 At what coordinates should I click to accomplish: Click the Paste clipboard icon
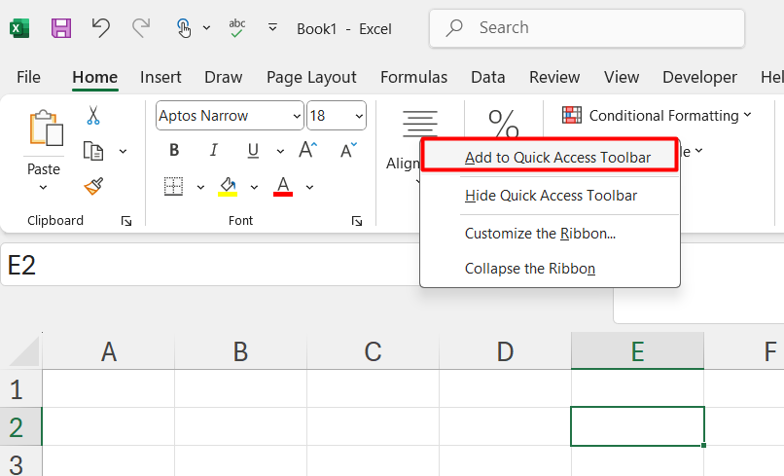click(46, 128)
